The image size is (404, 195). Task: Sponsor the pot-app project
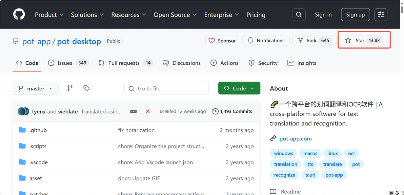[222, 41]
